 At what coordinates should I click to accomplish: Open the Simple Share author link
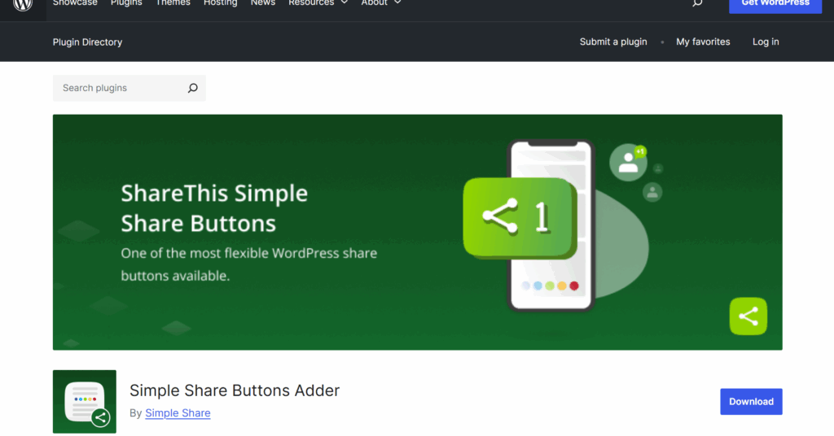pos(178,412)
